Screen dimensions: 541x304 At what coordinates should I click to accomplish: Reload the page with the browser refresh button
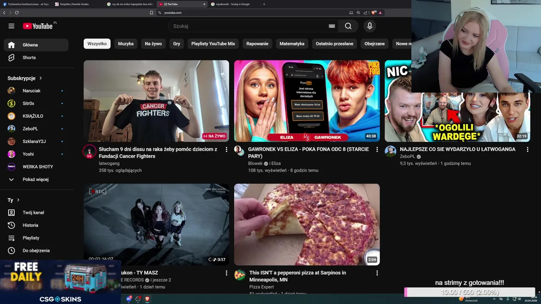pyautogui.click(x=17, y=13)
